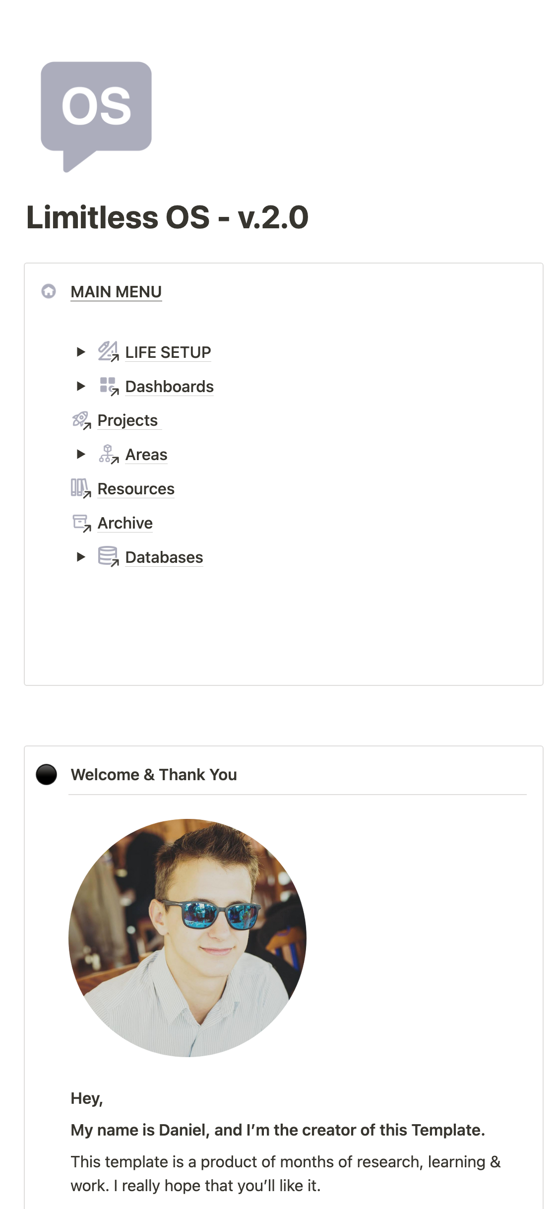Viewport: 558px width, 1209px height.
Task: Open the Projects page link
Action: click(127, 420)
